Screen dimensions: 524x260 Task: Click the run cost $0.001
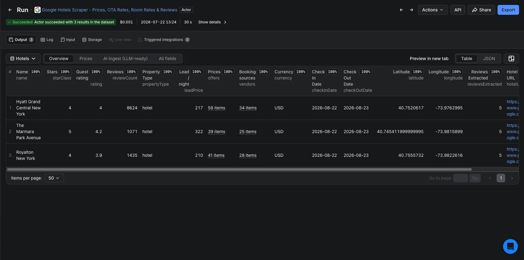click(126, 22)
